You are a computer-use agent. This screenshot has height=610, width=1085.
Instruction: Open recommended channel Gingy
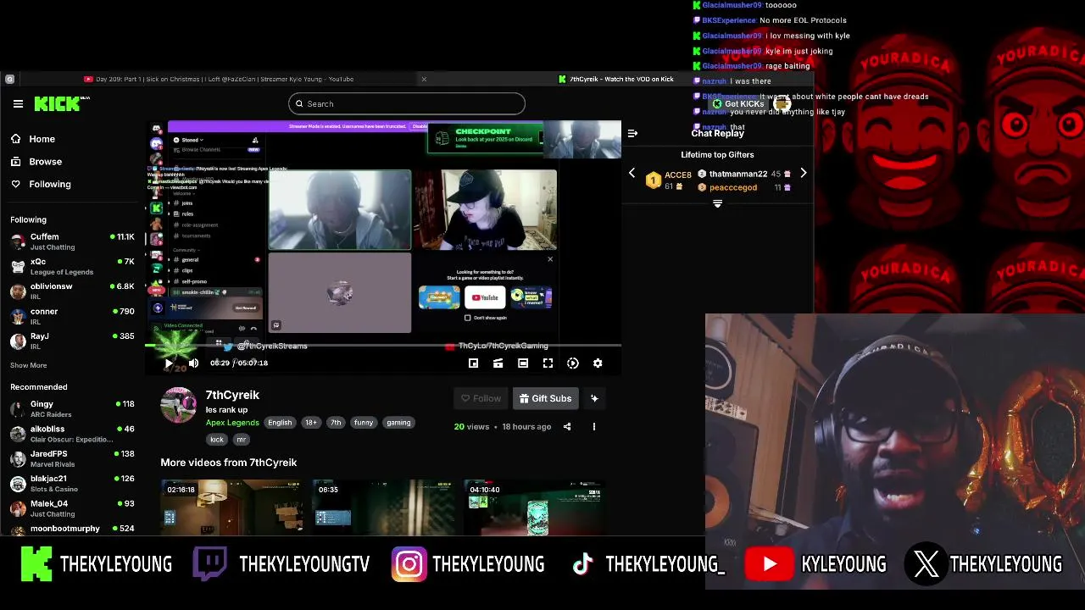click(71, 409)
